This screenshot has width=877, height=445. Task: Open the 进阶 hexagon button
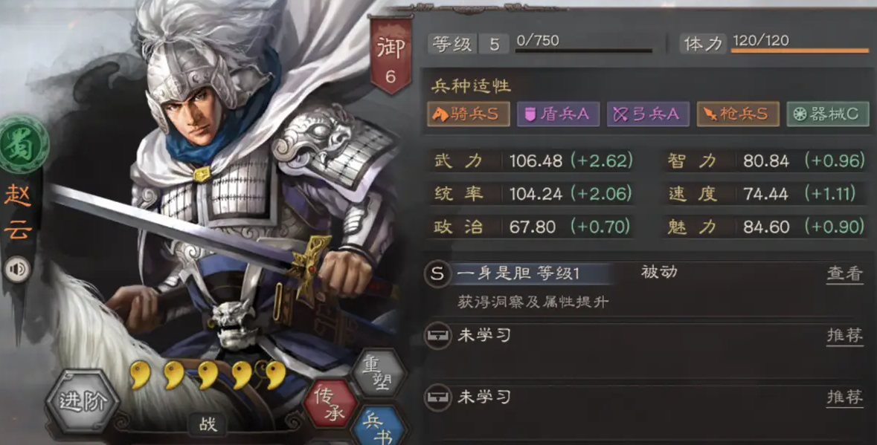point(83,401)
